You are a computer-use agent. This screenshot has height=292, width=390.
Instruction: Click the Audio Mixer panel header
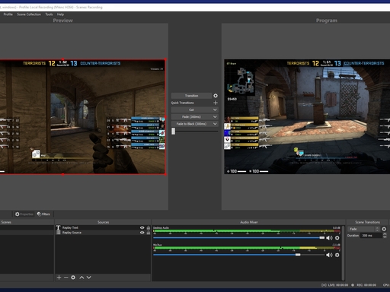249,222
